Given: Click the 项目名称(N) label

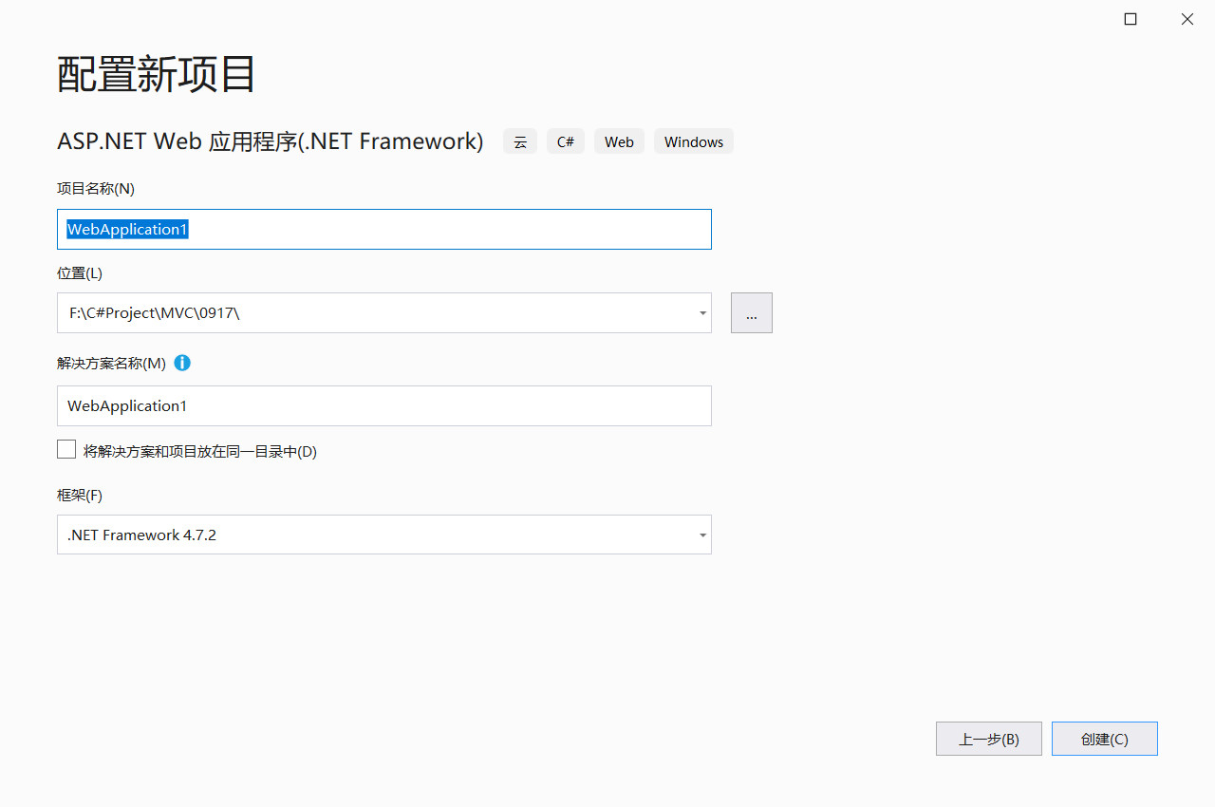Looking at the screenshot, I should (x=96, y=188).
